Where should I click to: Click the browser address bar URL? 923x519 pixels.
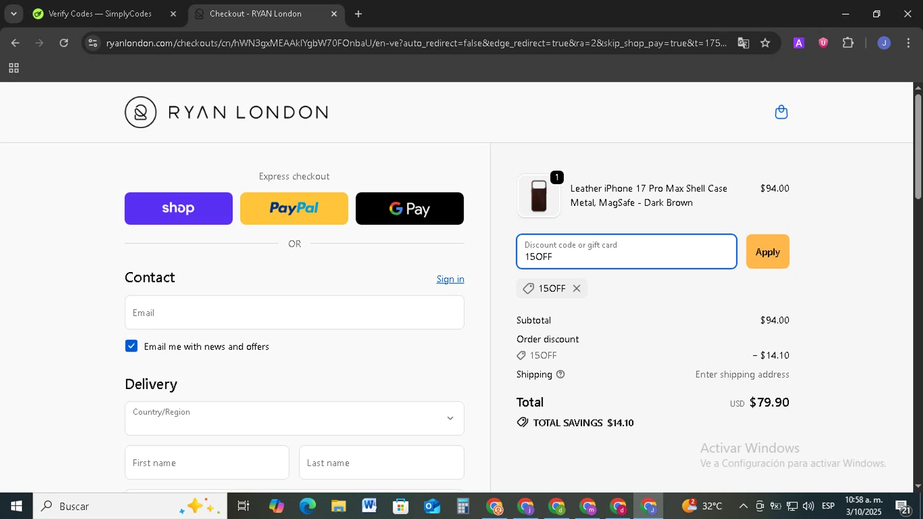(416, 43)
